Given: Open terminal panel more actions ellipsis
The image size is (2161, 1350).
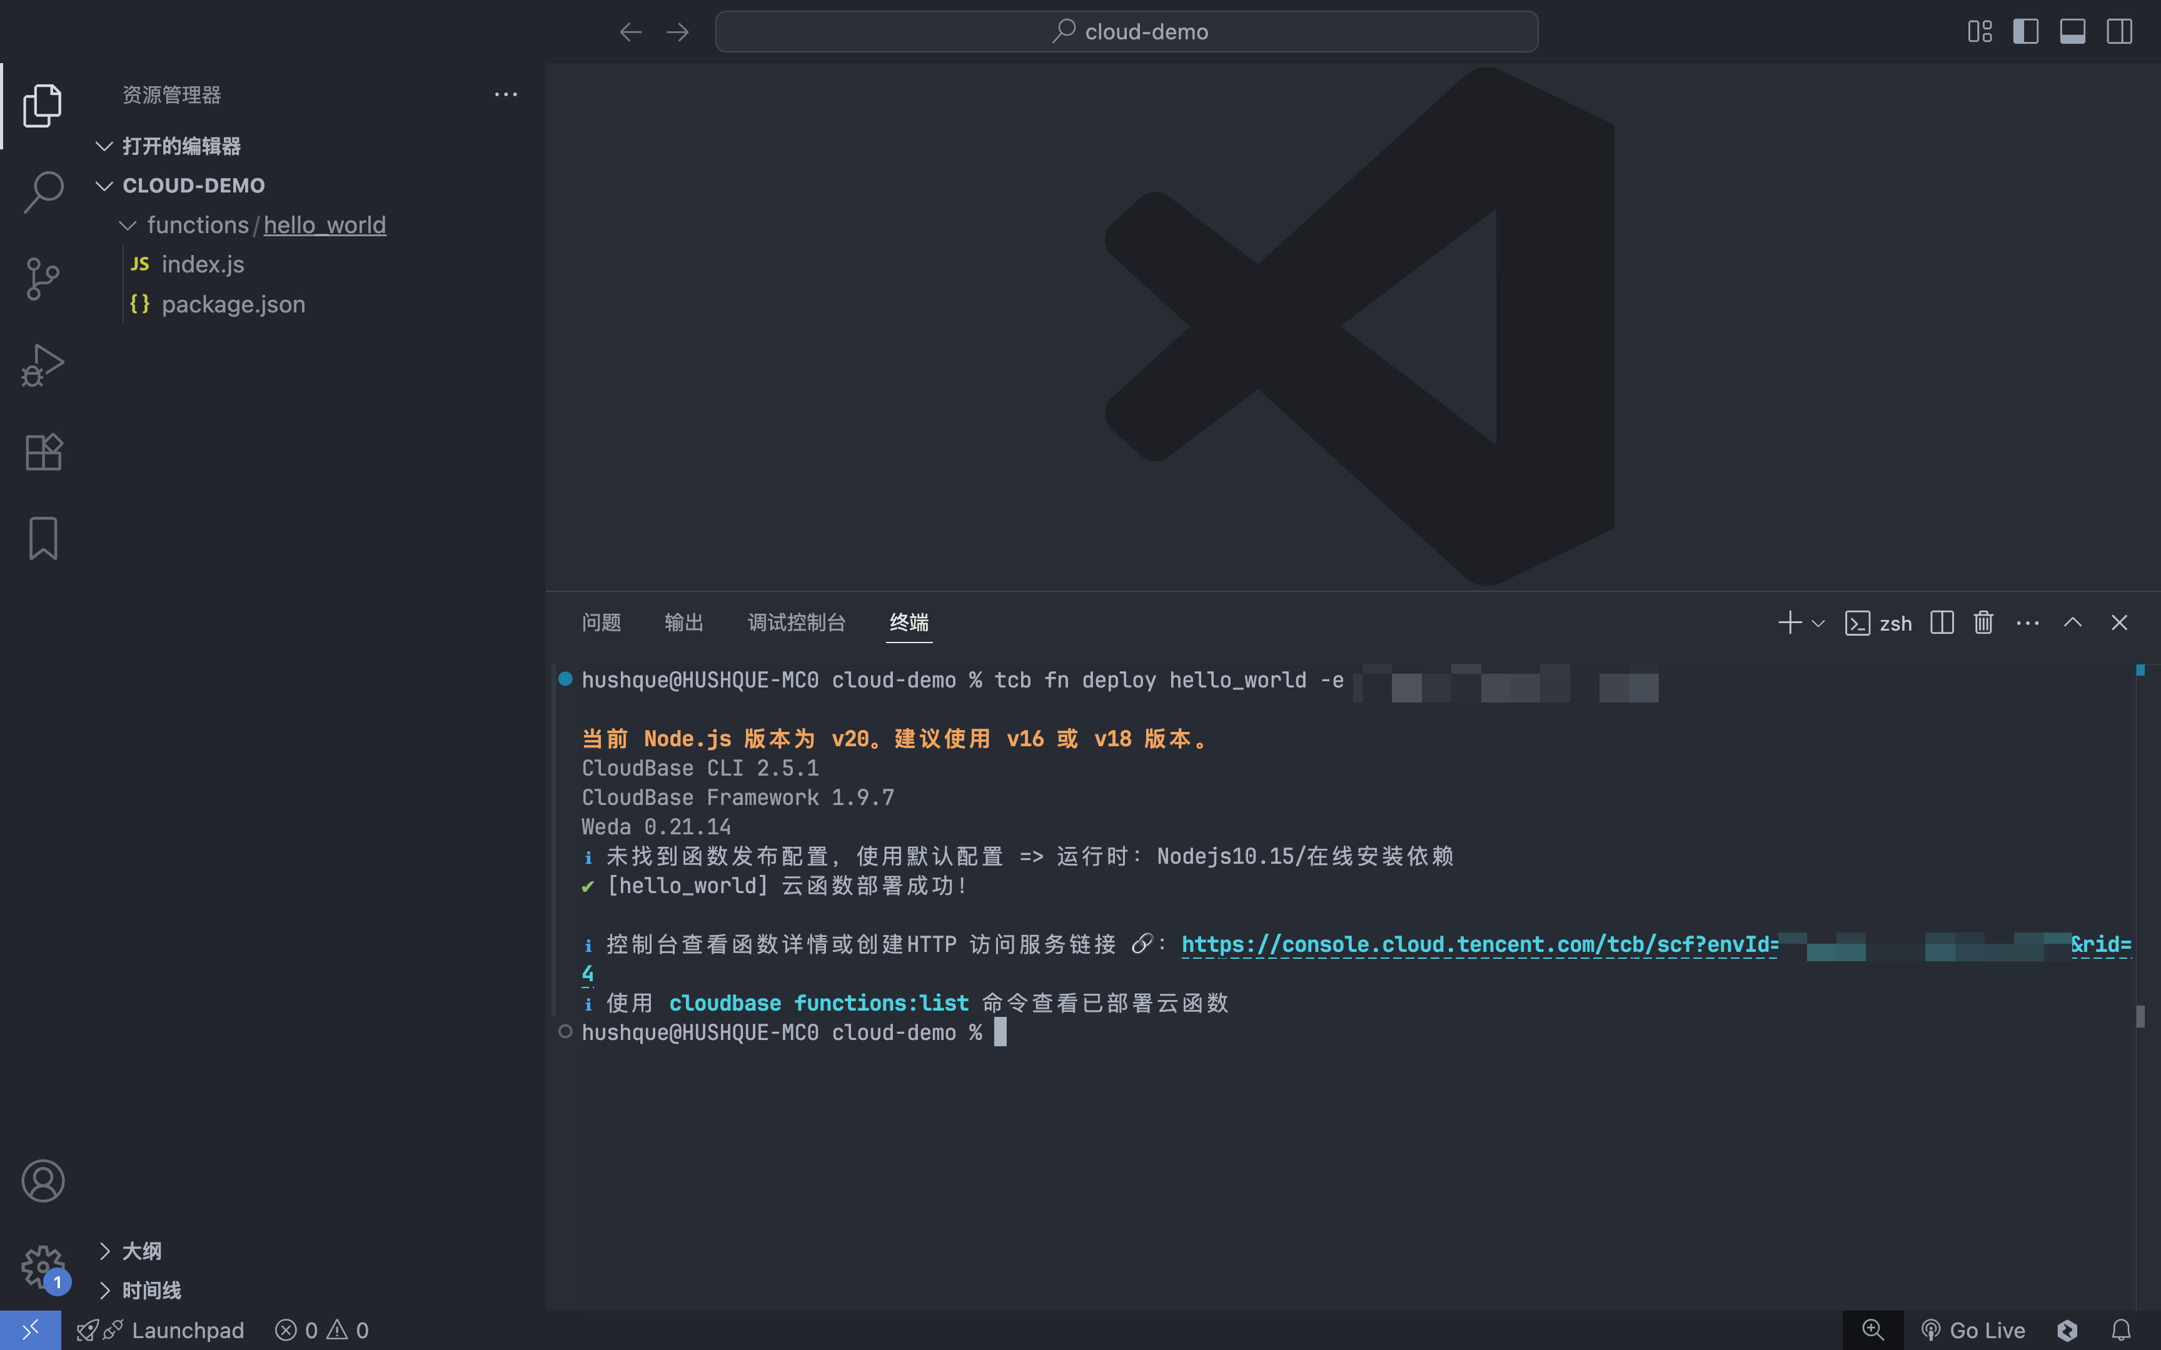Looking at the screenshot, I should (2027, 622).
